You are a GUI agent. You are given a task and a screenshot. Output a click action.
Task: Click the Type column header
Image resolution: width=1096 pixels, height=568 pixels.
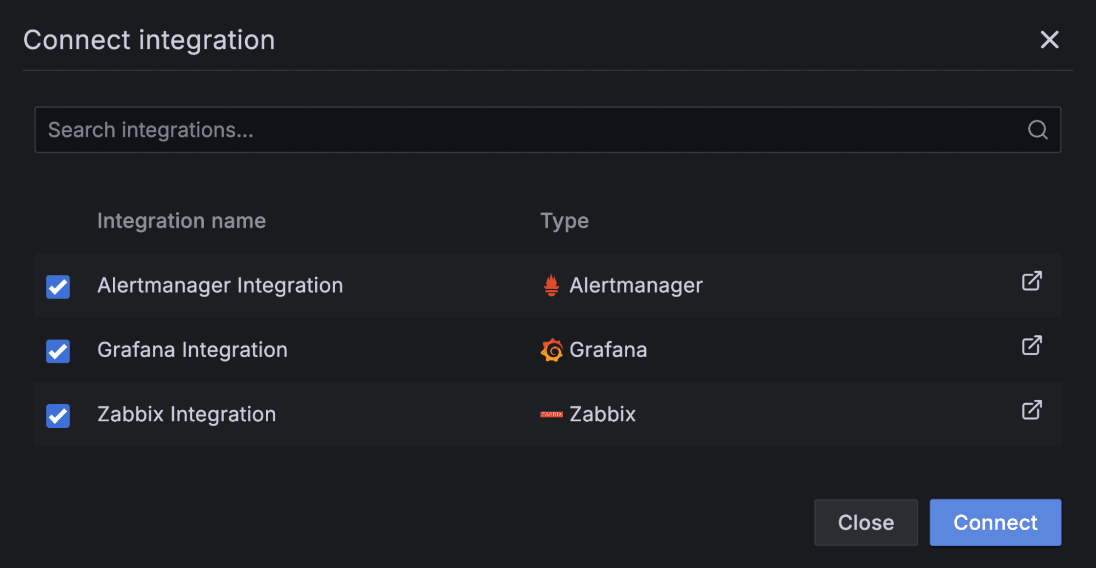564,220
